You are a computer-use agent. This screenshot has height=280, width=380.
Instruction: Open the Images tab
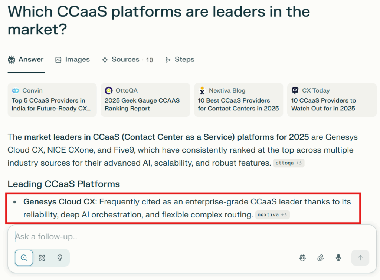pyautogui.click(x=72, y=60)
